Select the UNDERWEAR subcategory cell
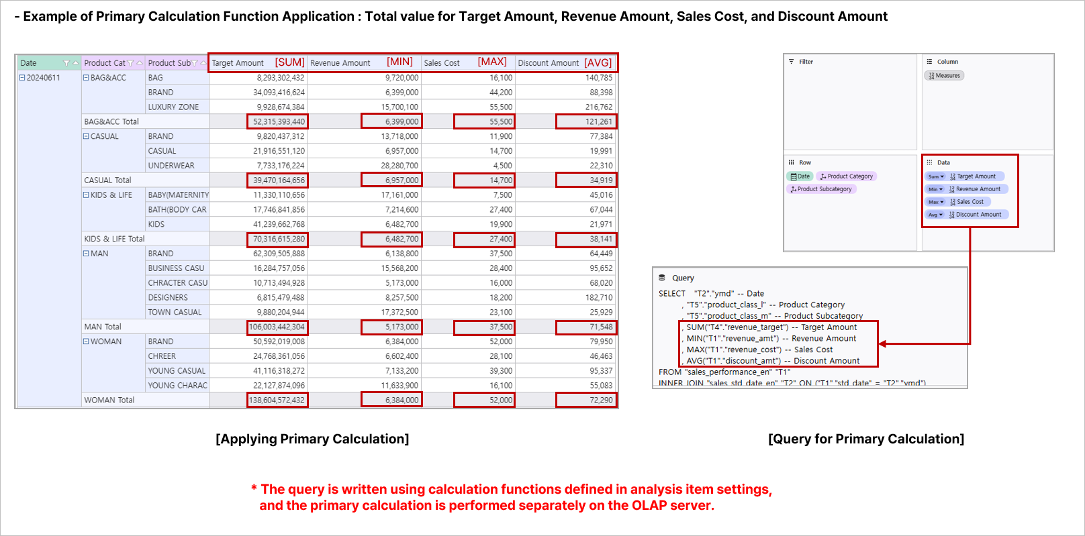Viewport: 1085px width, 536px height. click(x=177, y=166)
